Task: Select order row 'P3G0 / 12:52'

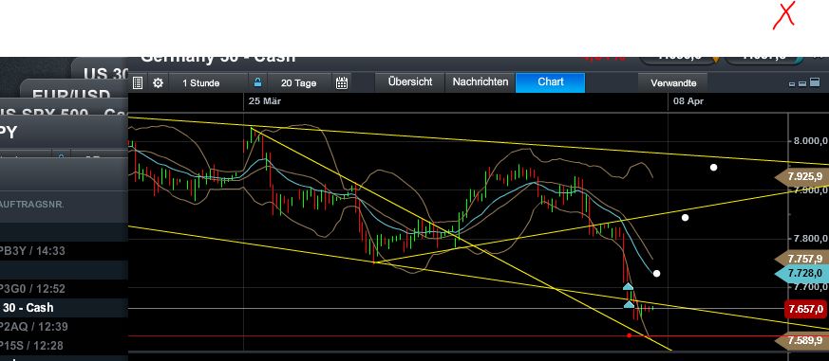Action: coord(32,289)
